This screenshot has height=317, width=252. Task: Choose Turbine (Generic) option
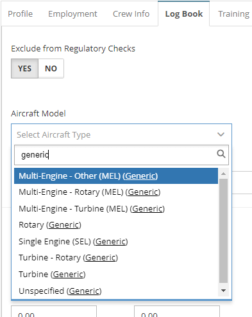pos(116,275)
